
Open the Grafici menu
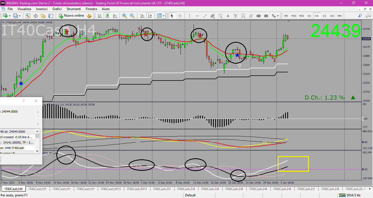[x=57, y=9]
